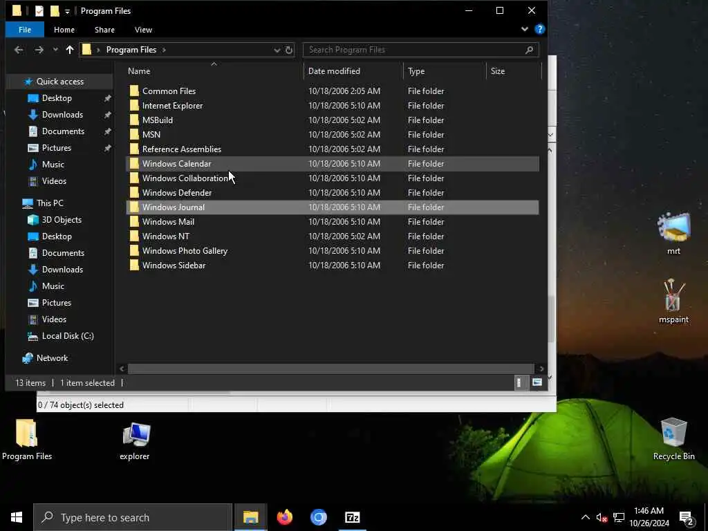Customize Quick Access Toolbar dropdown
This screenshot has height=531, width=708.
click(x=67, y=11)
